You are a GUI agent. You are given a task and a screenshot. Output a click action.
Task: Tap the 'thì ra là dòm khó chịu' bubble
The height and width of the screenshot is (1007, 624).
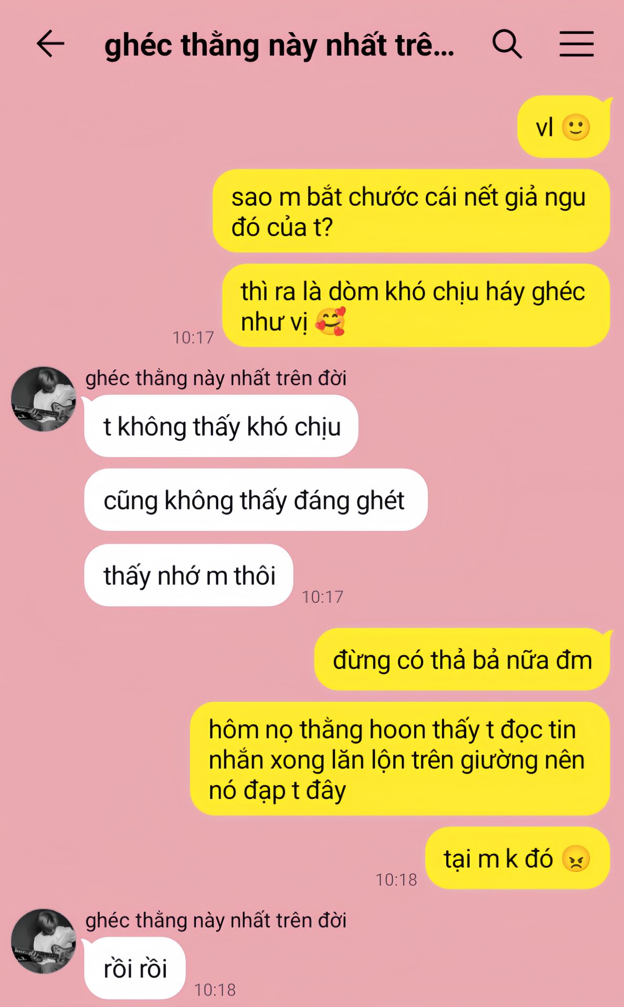click(416, 305)
